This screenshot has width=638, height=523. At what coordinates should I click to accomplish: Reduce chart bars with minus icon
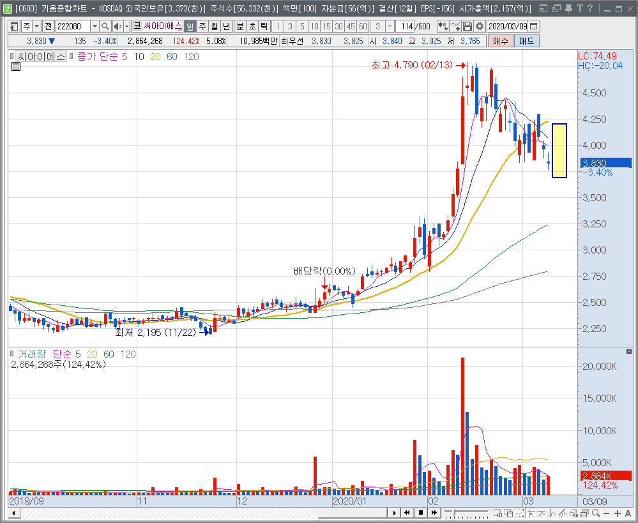click(607, 513)
